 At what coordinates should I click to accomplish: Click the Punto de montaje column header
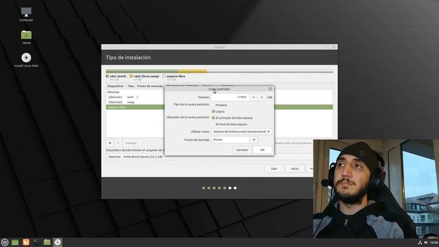(x=150, y=86)
